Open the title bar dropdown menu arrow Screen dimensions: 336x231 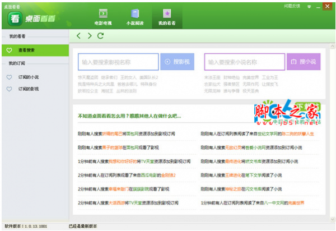(x=309, y=7)
